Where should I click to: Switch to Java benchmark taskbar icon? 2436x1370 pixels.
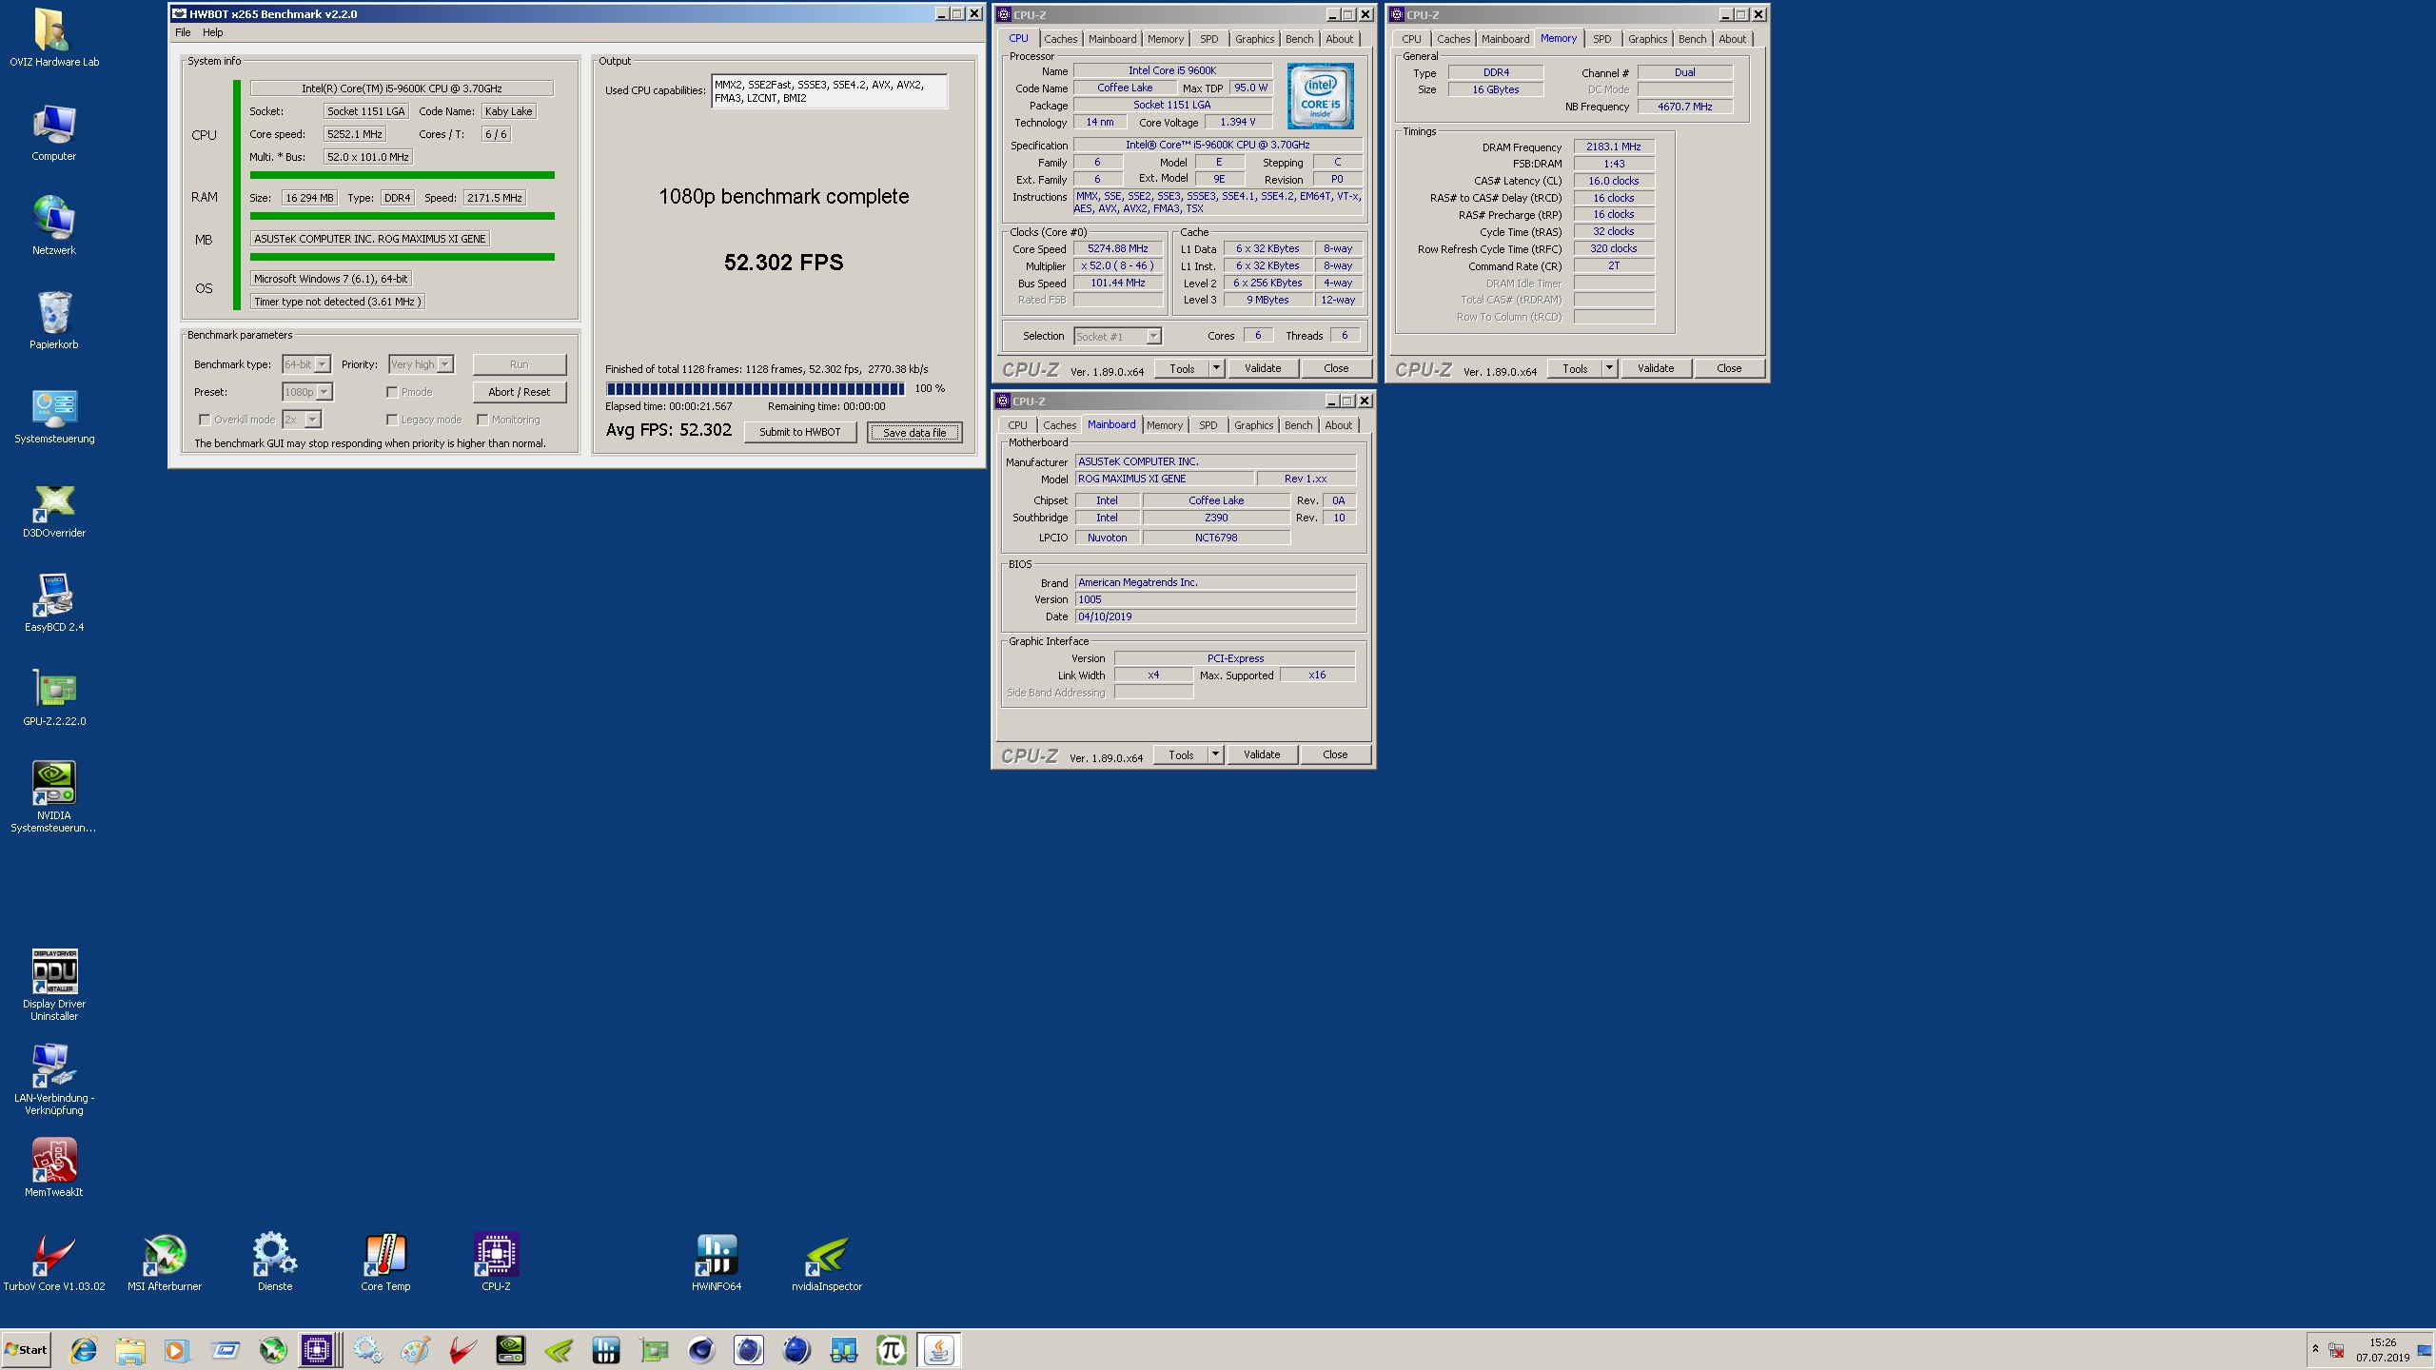pos(938,1349)
